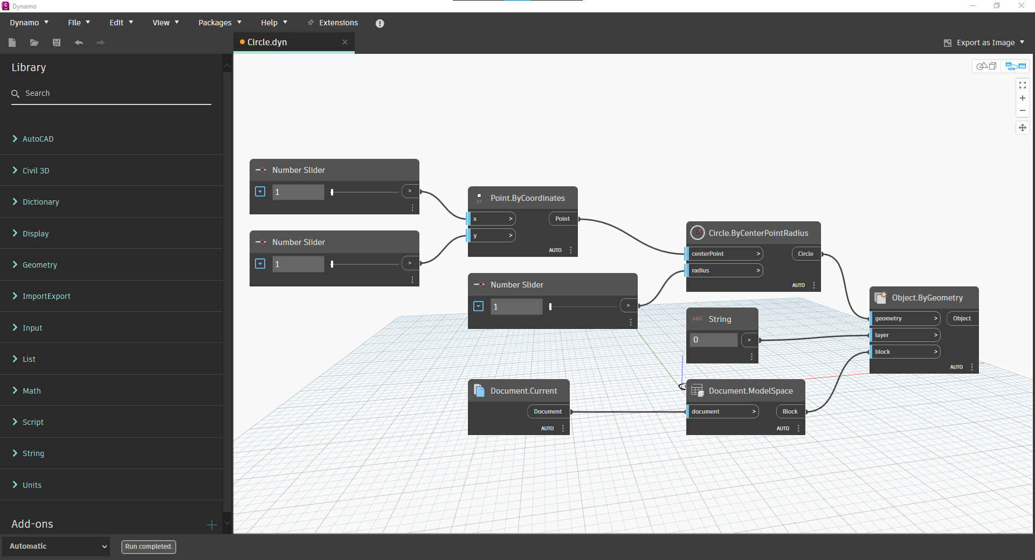The image size is (1035, 560).
Task: Click the Save disk icon
Action: pyautogui.click(x=57, y=43)
